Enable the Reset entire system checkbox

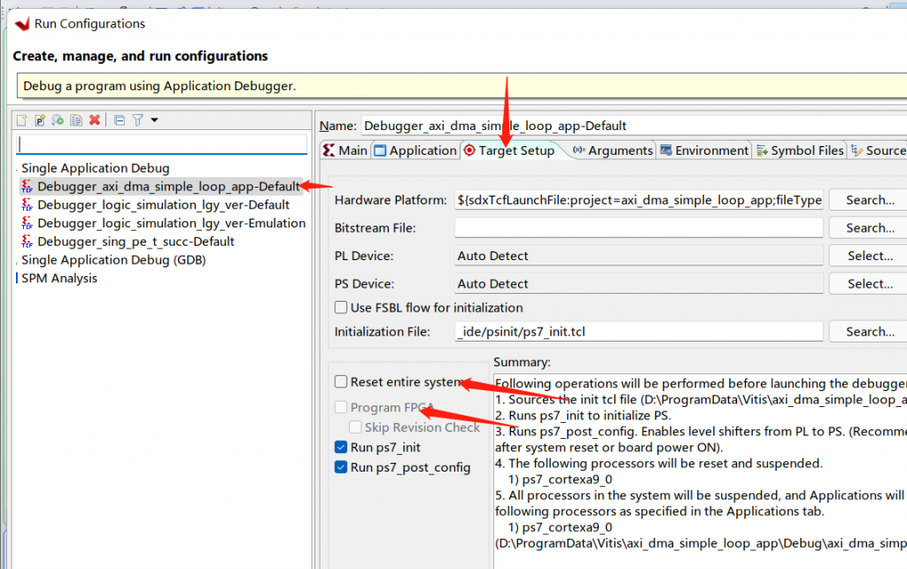(x=341, y=382)
